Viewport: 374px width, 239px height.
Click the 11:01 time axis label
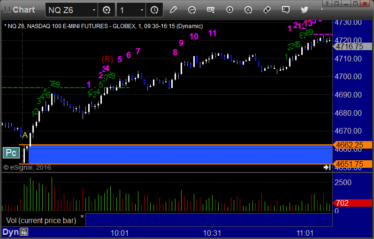305,233
